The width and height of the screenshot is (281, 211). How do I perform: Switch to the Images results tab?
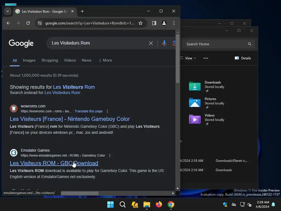coord(29,60)
